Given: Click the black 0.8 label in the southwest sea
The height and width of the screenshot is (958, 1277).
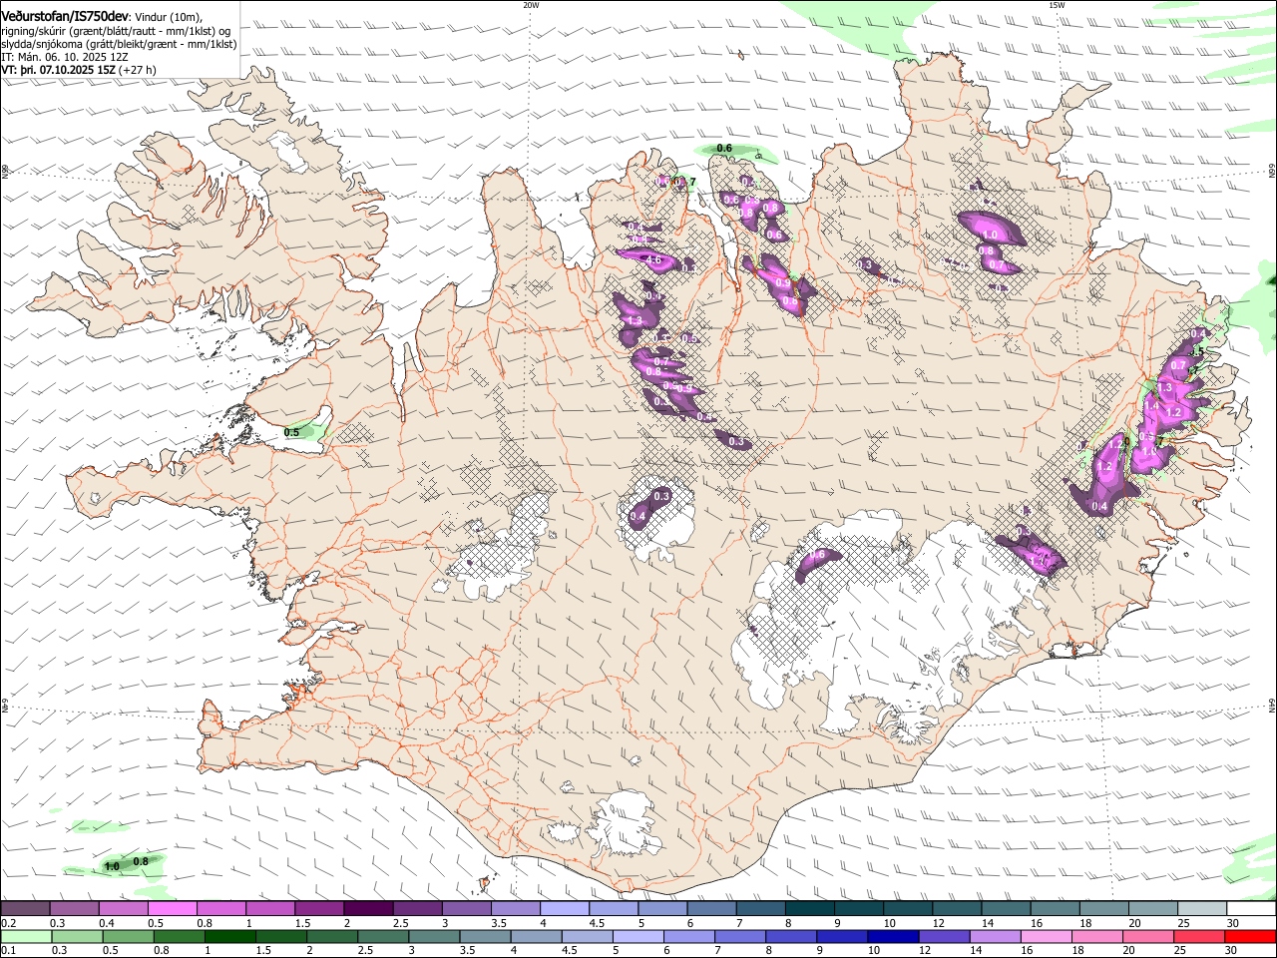Looking at the screenshot, I should (x=141, y=861).
